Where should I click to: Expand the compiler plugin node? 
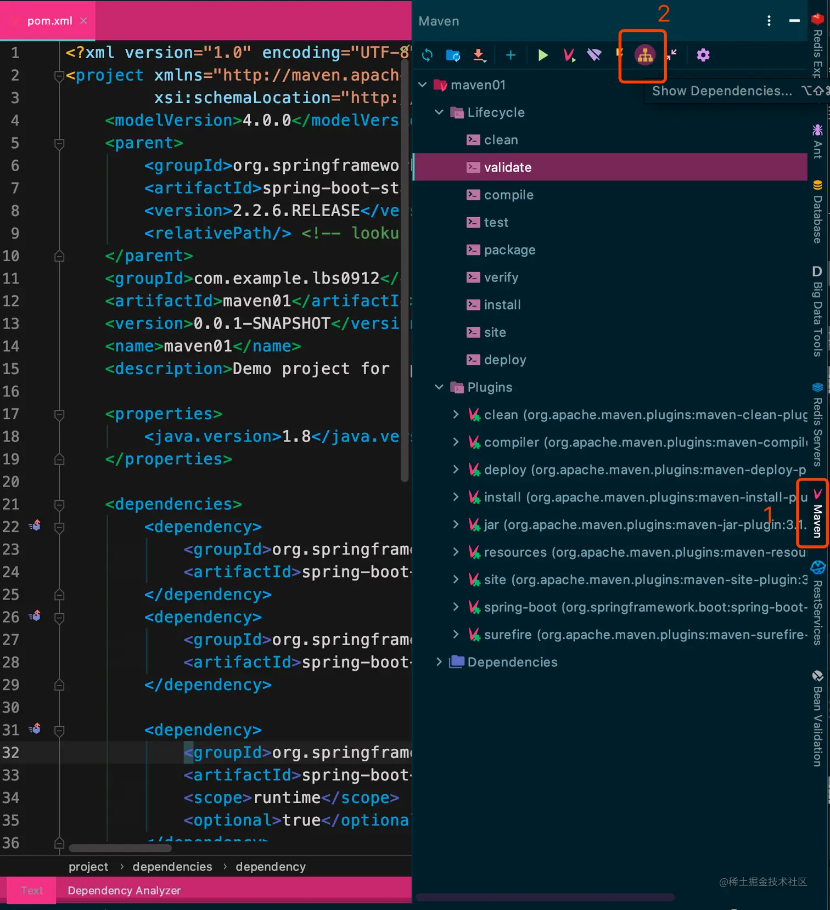tap(456, 442)
